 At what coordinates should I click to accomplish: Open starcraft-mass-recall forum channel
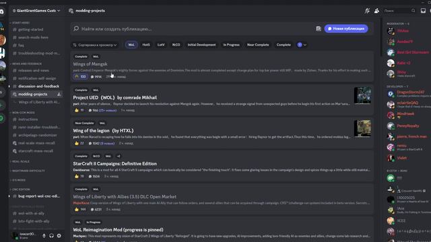tap(36, 151)
